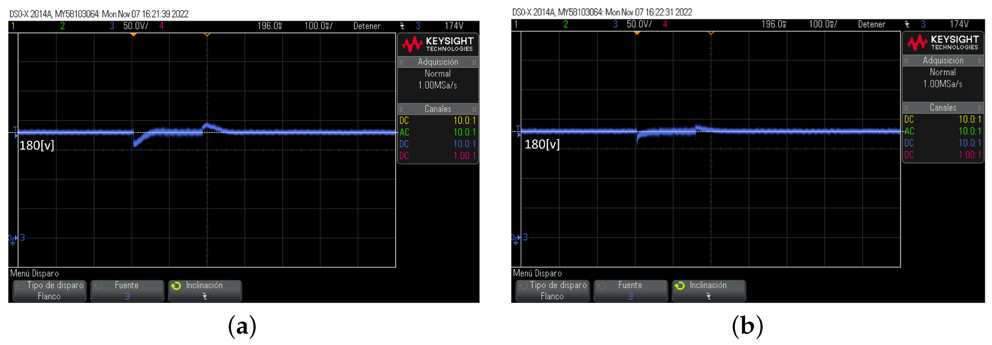Screen dimensions: 992x345
Task: Click falling edge trigger icon in scope (b) header
Action: click(907, 25)
